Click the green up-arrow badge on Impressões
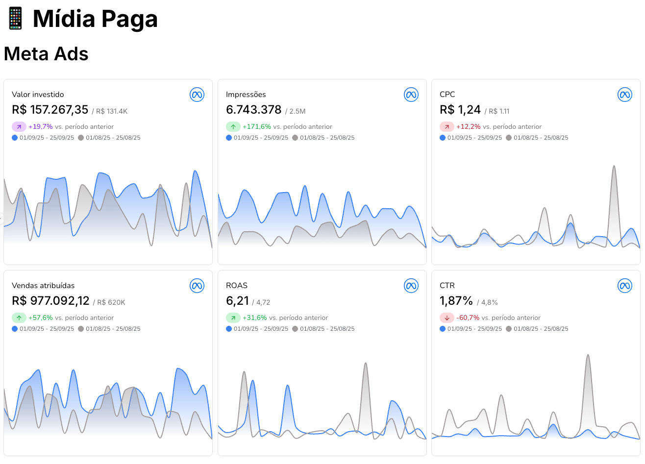The height and width of the screenshot is (464, 645). tap(233, 126)
